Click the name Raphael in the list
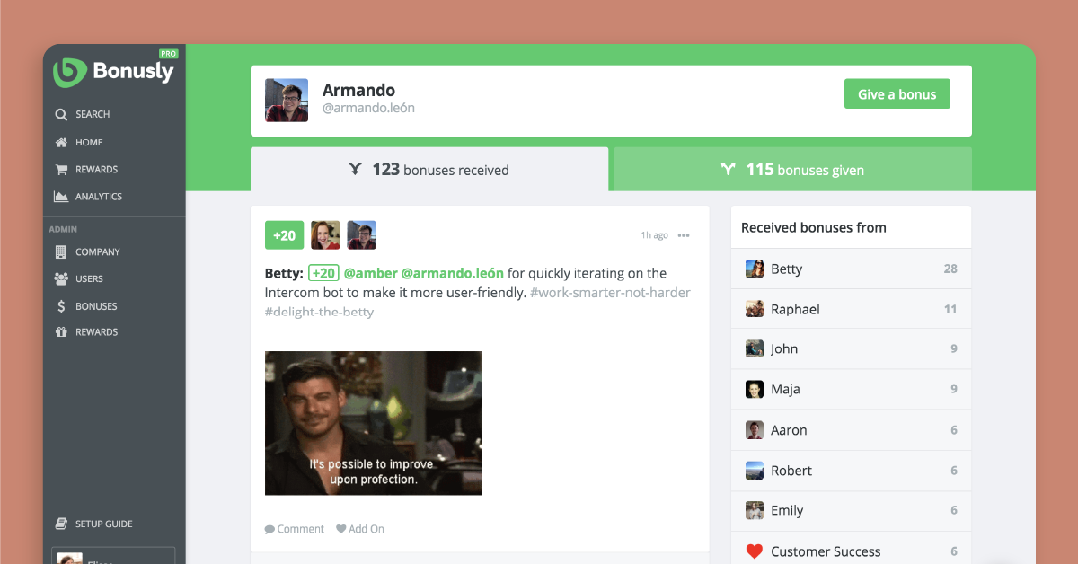 pyautogui.click(x=795, y=309)
